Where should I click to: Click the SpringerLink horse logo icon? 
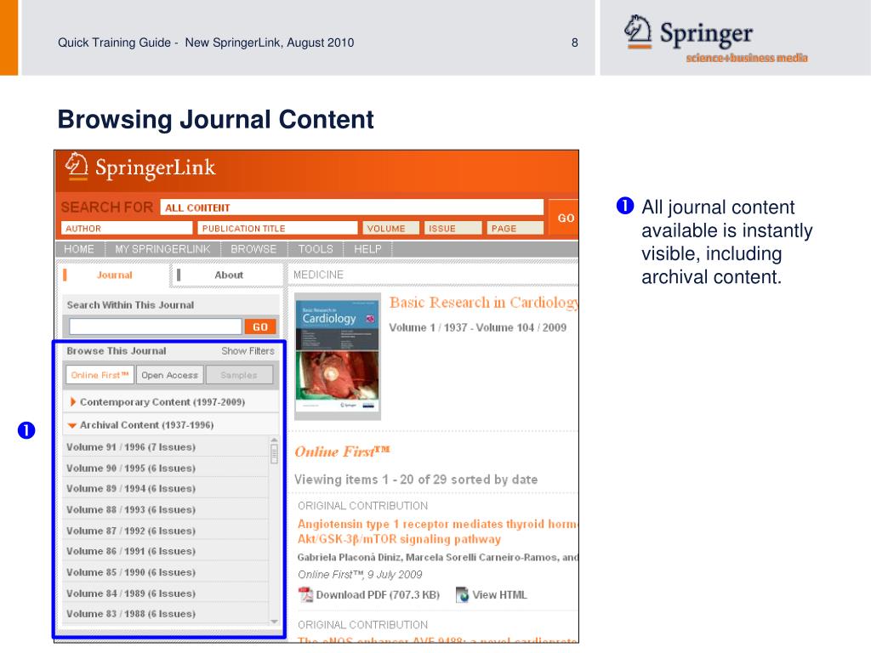[76, 166]
